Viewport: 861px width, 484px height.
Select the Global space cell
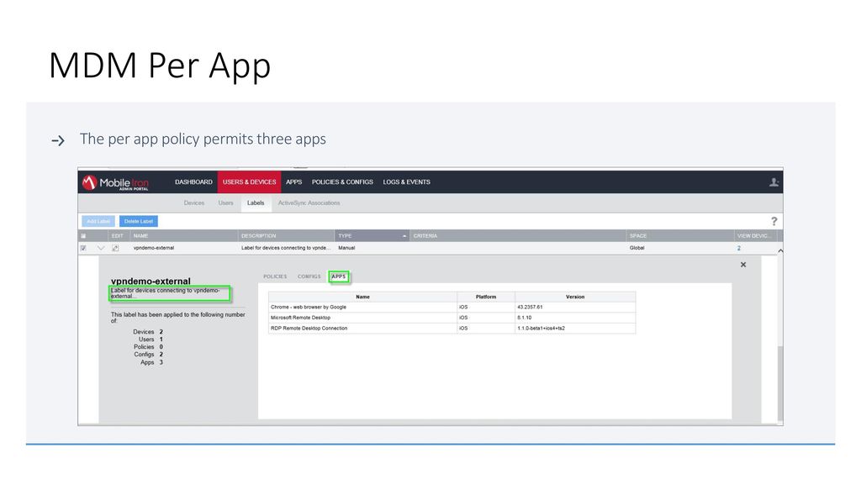pyautogui.click(x=637, y=248)
